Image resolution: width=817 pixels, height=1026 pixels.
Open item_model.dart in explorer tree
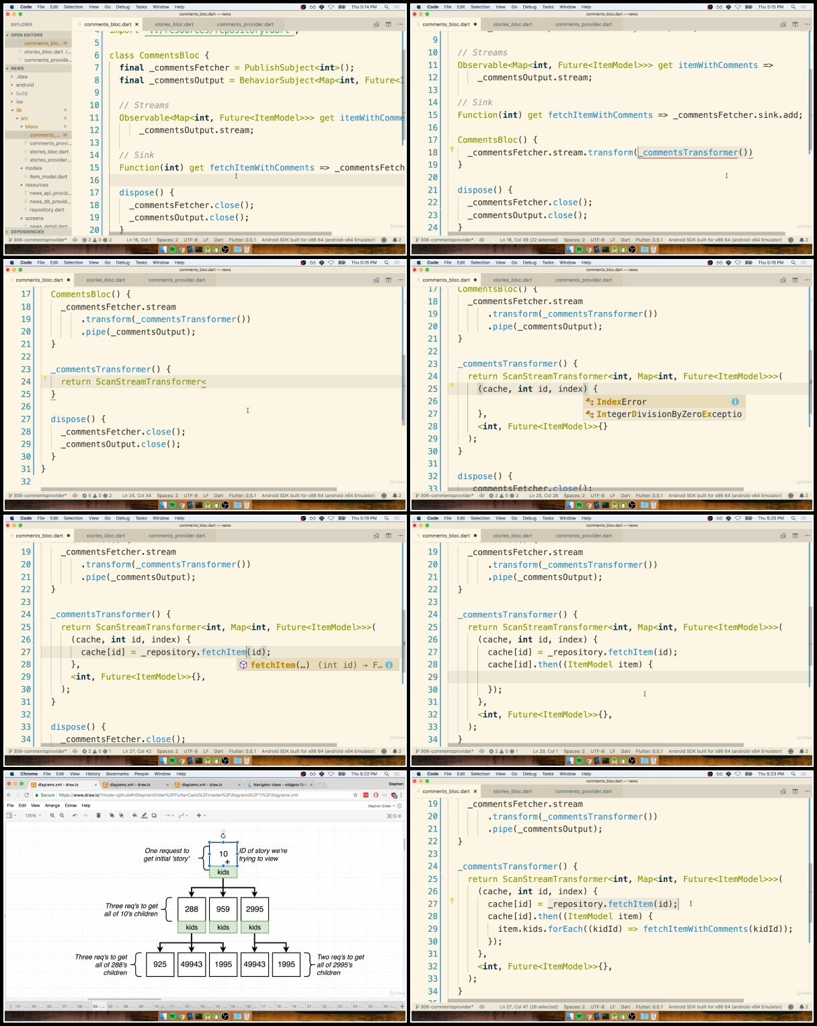click(48, 176)
